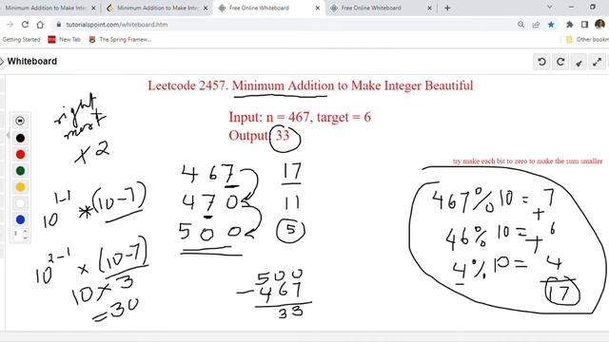609x342 pixels.
Task: Click the whiteboard redo button
Action: [560, 62]
